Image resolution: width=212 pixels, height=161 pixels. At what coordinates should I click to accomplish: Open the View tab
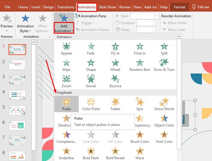pyautogui.click(x=137, y=7)
